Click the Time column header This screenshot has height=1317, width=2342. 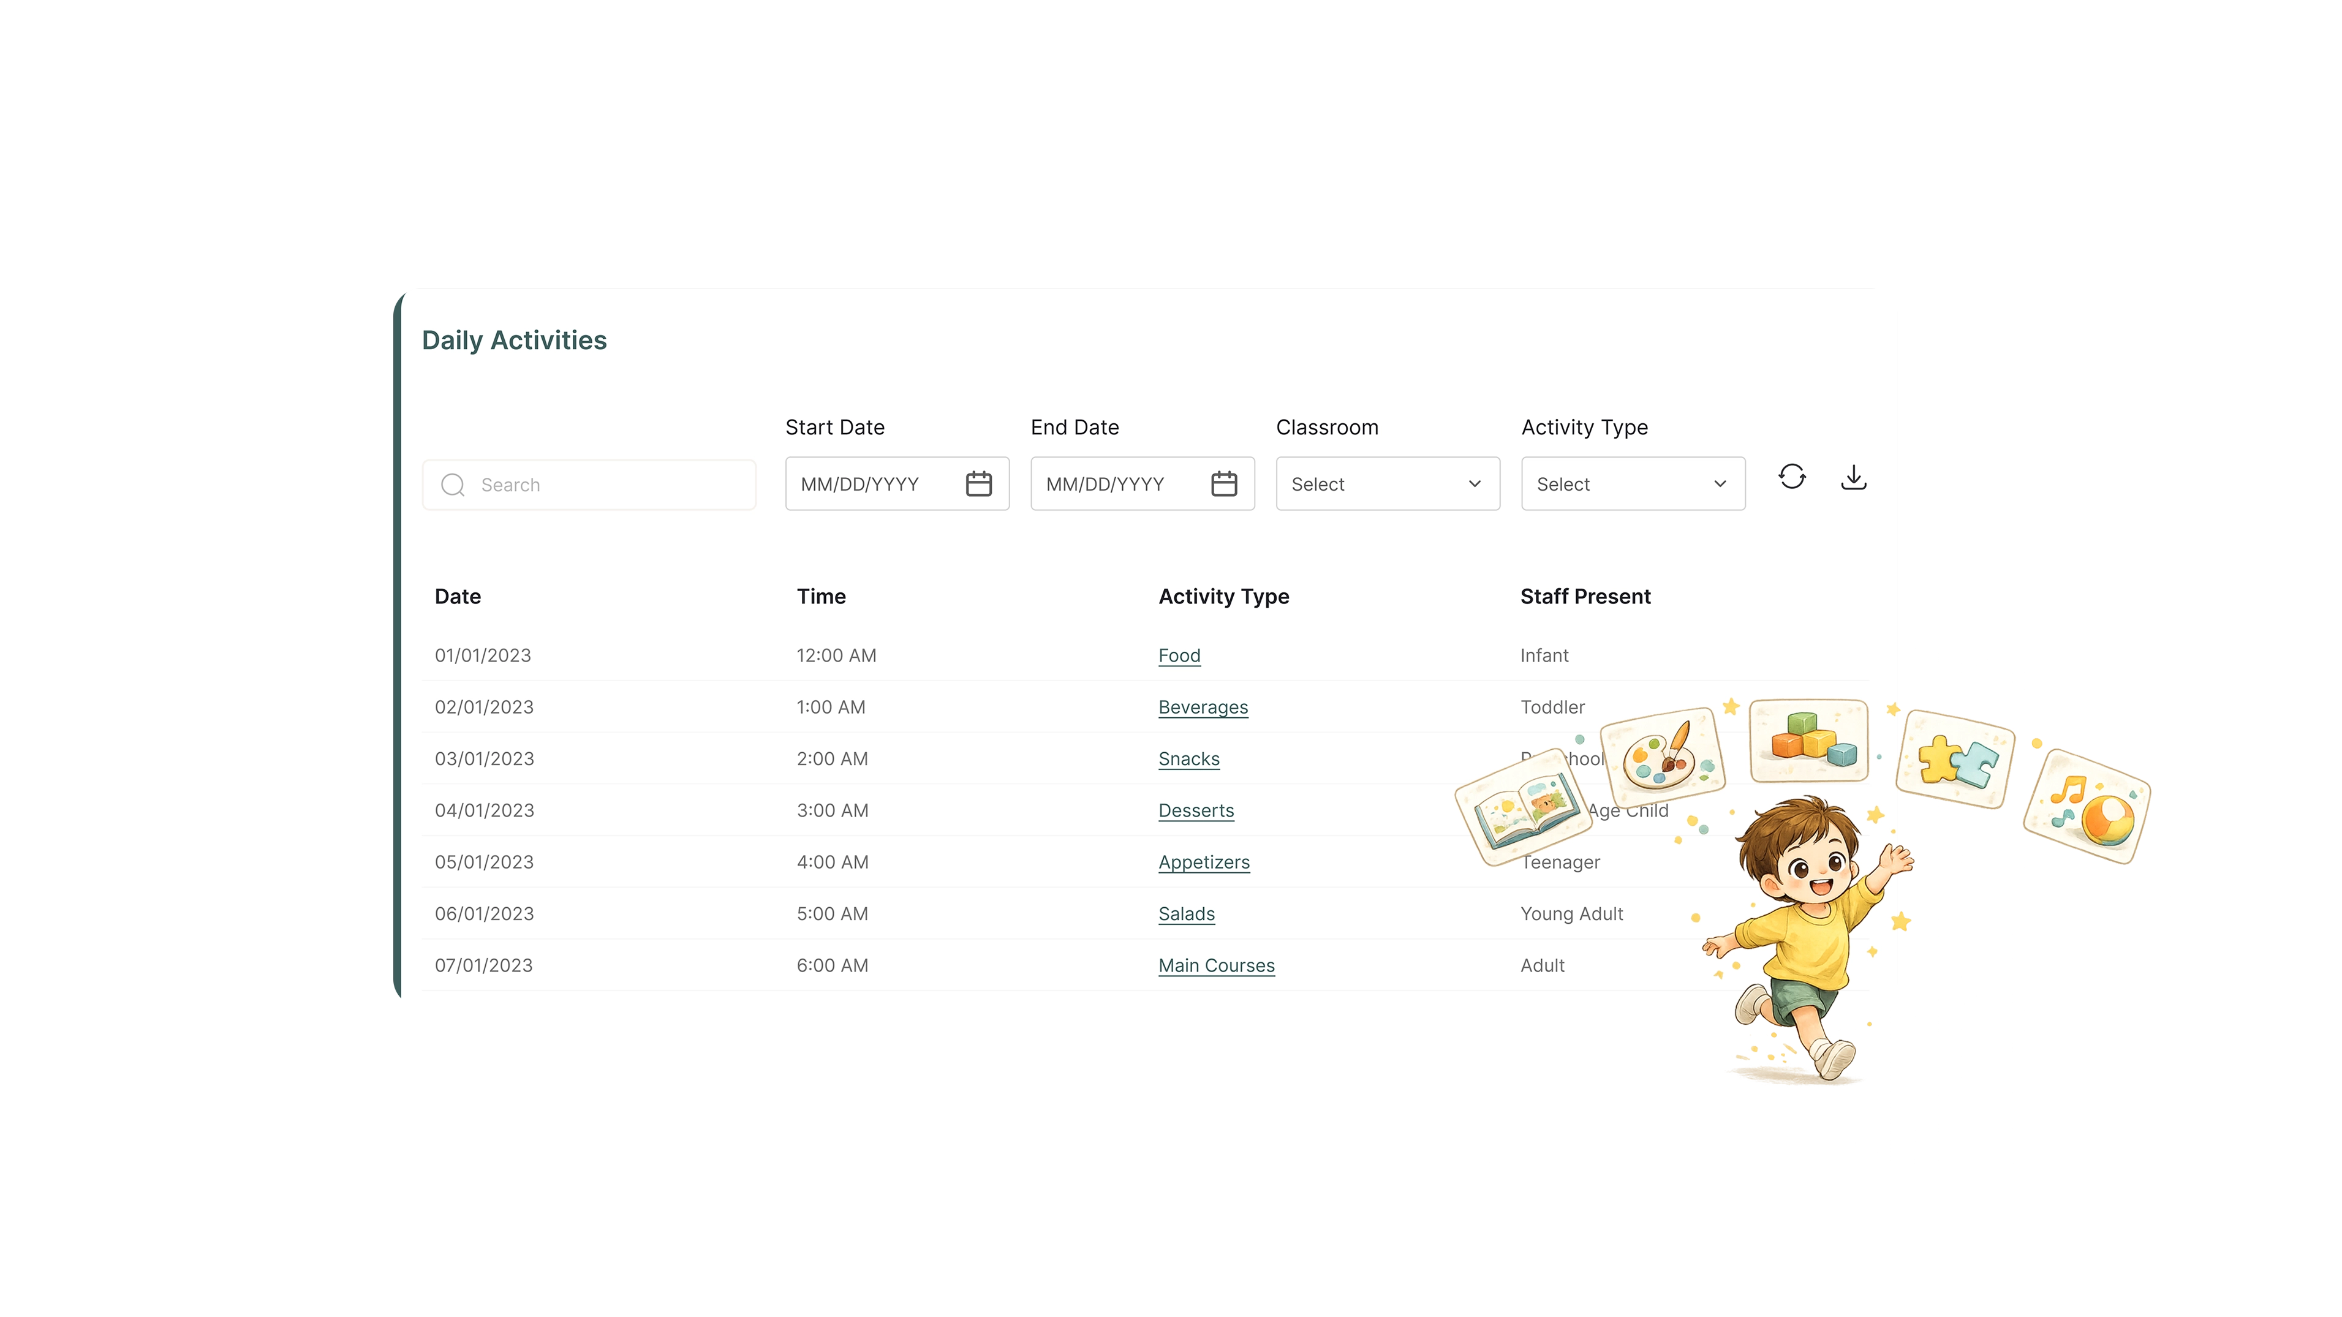(x=821, y=596)
